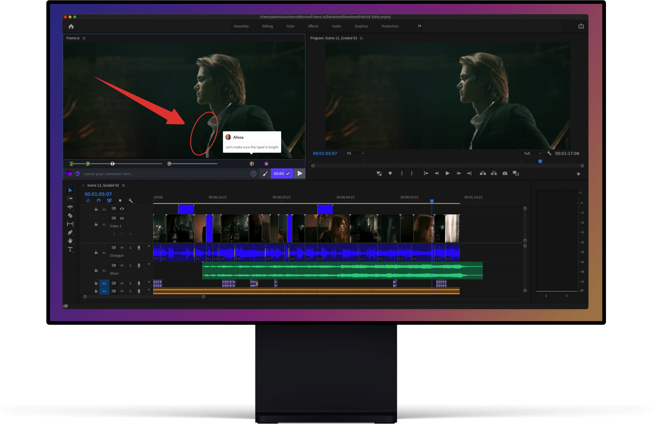Click the blue timeline playhead handle
The height and width of the screenshot is (424, 653).
[x=432, y=201]
